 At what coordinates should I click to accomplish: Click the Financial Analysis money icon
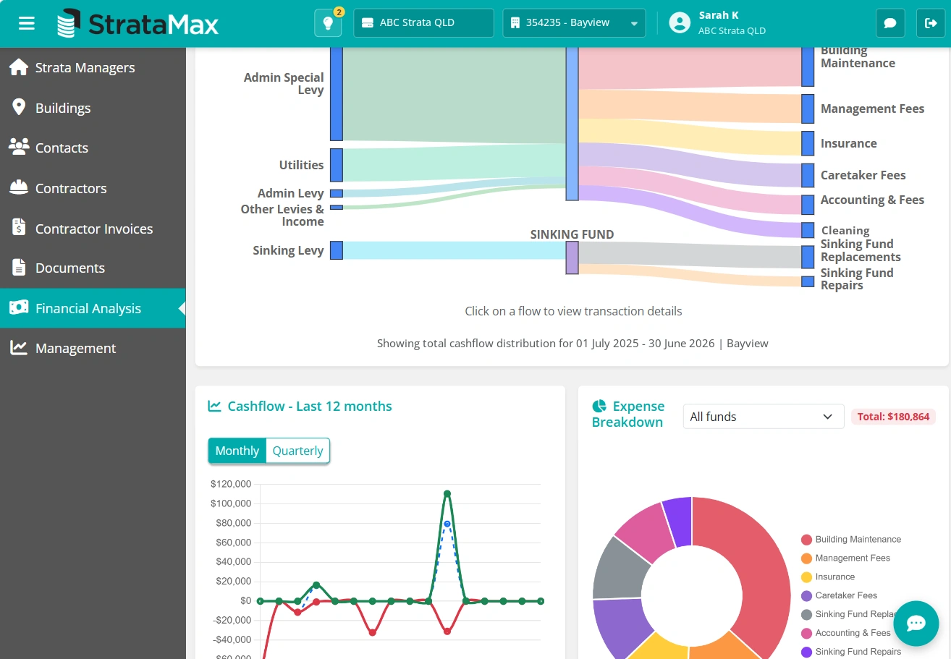(x=19, y=308)
